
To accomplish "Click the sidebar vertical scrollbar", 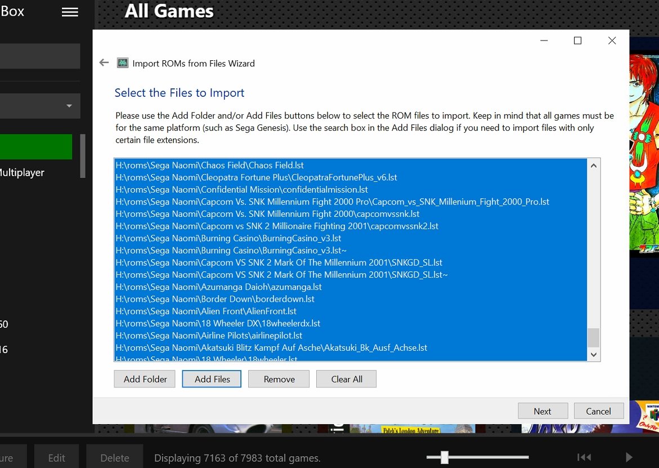I will 83,156.
